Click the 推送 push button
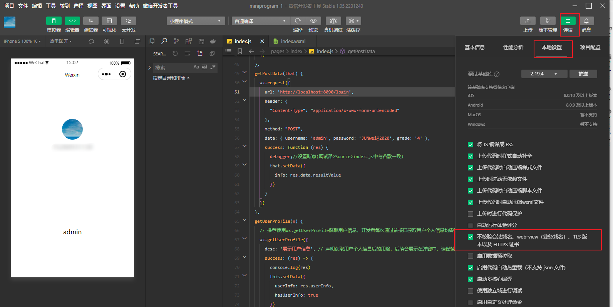This screenshot has height=307, width=613. point(583,74)
